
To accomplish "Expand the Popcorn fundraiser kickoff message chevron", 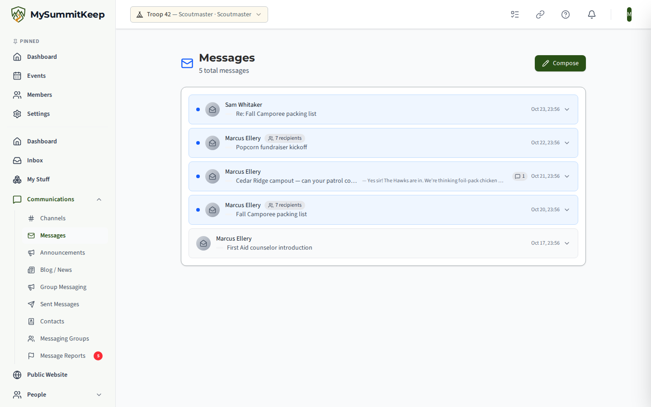I will (x=567, y=143).
